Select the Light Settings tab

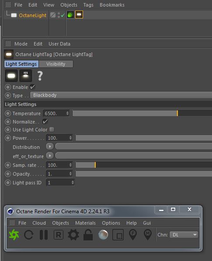click(x=21, y=64)
